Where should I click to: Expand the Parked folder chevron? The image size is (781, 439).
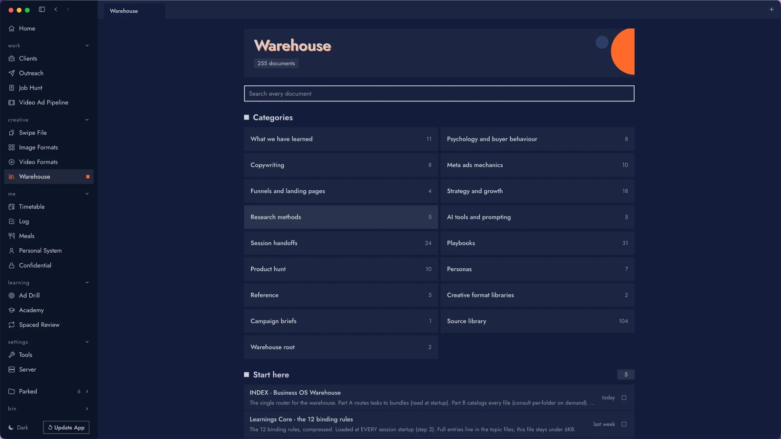(87, 391)
